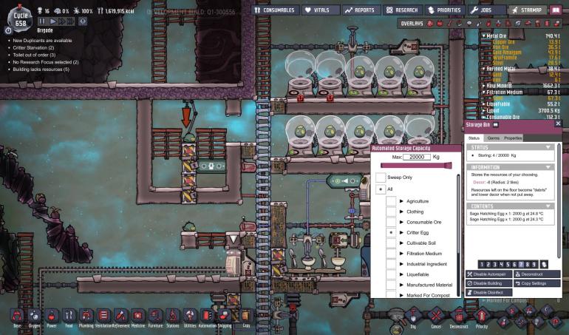The height and width of the screenshot is (335, 569).
Task: Set game speed to fast forward
Action: [62, 21]
